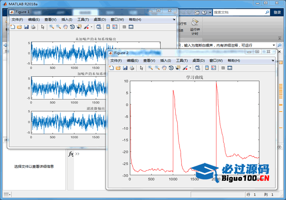The image size is (286, 200).
Task: Select Rotate 3D tool in Figure 2
Action: (x=171, y=68)
